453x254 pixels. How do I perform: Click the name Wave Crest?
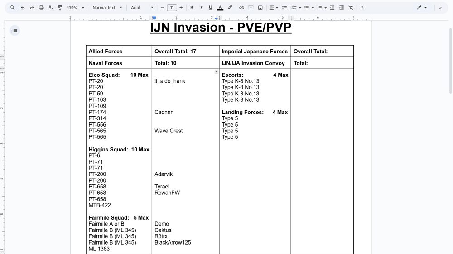[x=169, y=131]
